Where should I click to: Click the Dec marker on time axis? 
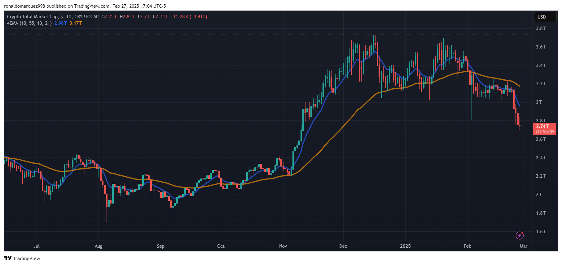click(x=343, y=246)
